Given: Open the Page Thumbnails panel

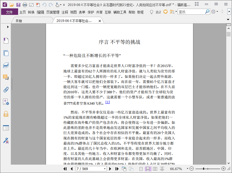Looking at the screenshot, I should [6, 53].
